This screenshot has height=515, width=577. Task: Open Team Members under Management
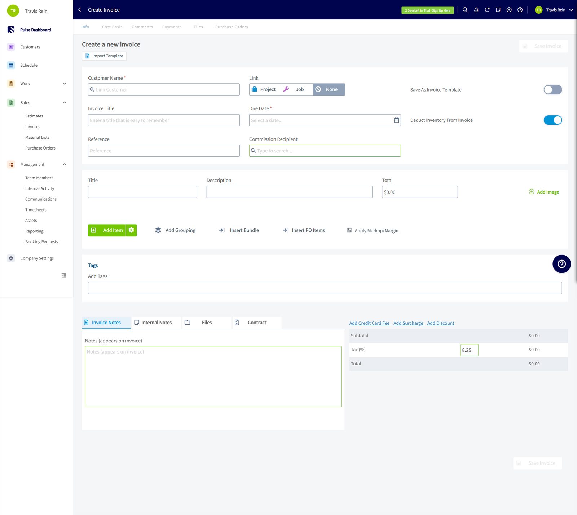pos(39,178)
